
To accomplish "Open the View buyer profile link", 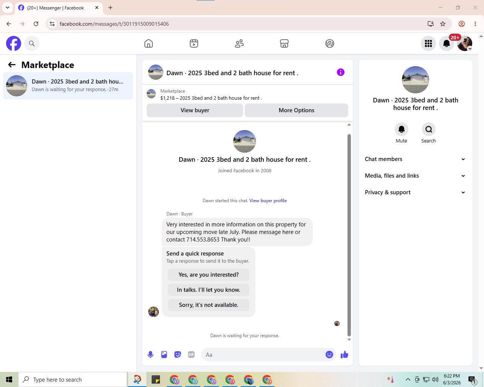I will (x=268, y=201).
